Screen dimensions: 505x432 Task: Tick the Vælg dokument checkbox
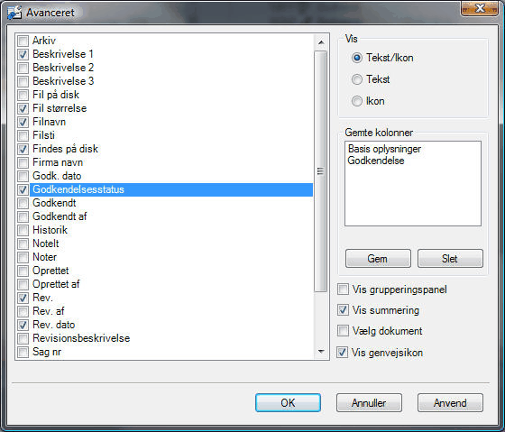[343, 330]
